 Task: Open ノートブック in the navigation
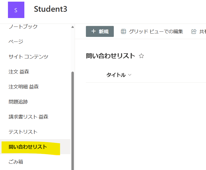(x=23, y=27)
